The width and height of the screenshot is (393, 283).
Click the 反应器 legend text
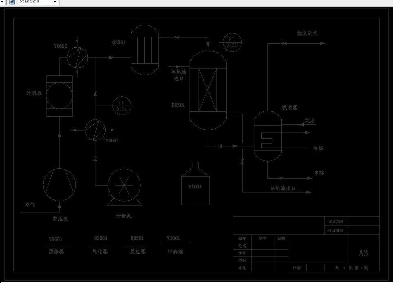pyautogui.click(x=138, y=252)
